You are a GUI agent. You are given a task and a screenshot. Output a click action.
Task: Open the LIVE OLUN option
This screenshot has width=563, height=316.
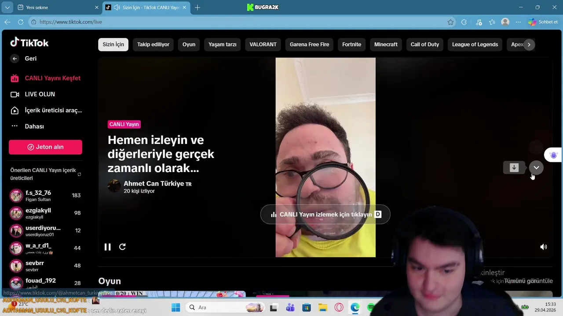(x=33, y=94)
